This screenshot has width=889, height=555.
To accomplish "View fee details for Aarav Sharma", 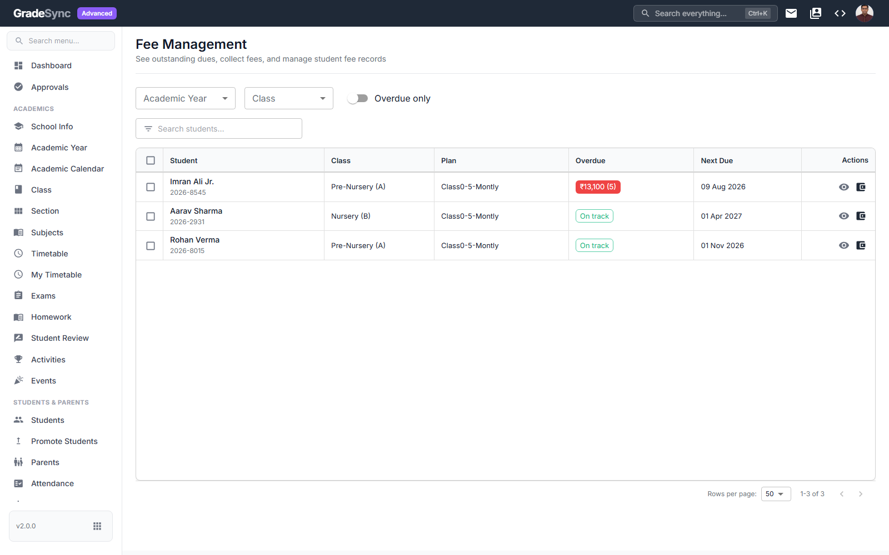I will pos(844,216).
